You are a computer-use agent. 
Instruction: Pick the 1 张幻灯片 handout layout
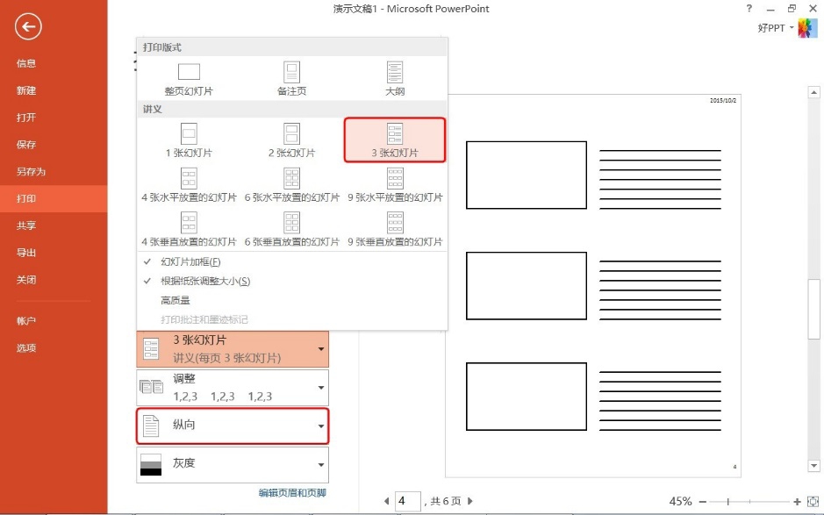pos(189,139)
